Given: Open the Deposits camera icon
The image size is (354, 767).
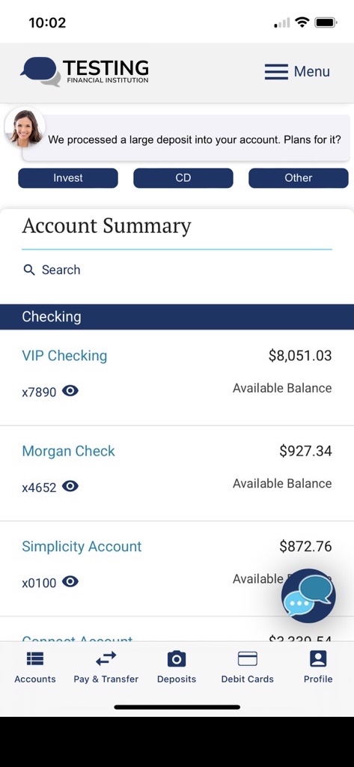Looking at the screenshot, I should tap(177, 659).
